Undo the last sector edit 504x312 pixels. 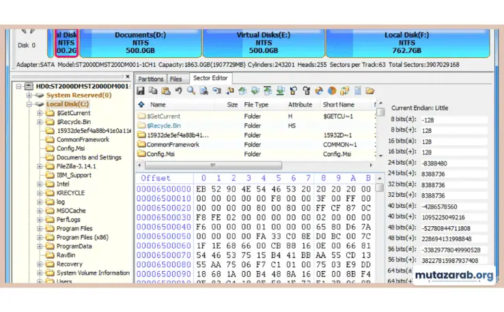[x=178, y=91]
